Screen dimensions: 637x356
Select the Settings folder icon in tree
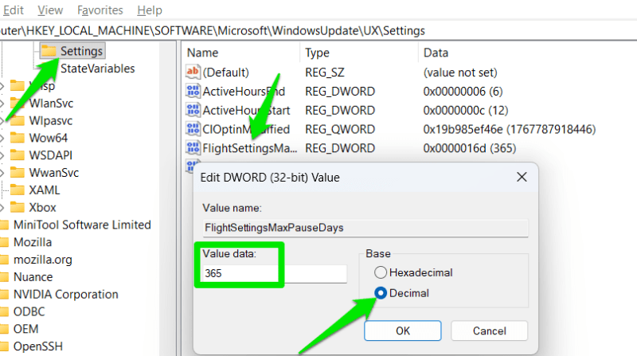(49, 51)
